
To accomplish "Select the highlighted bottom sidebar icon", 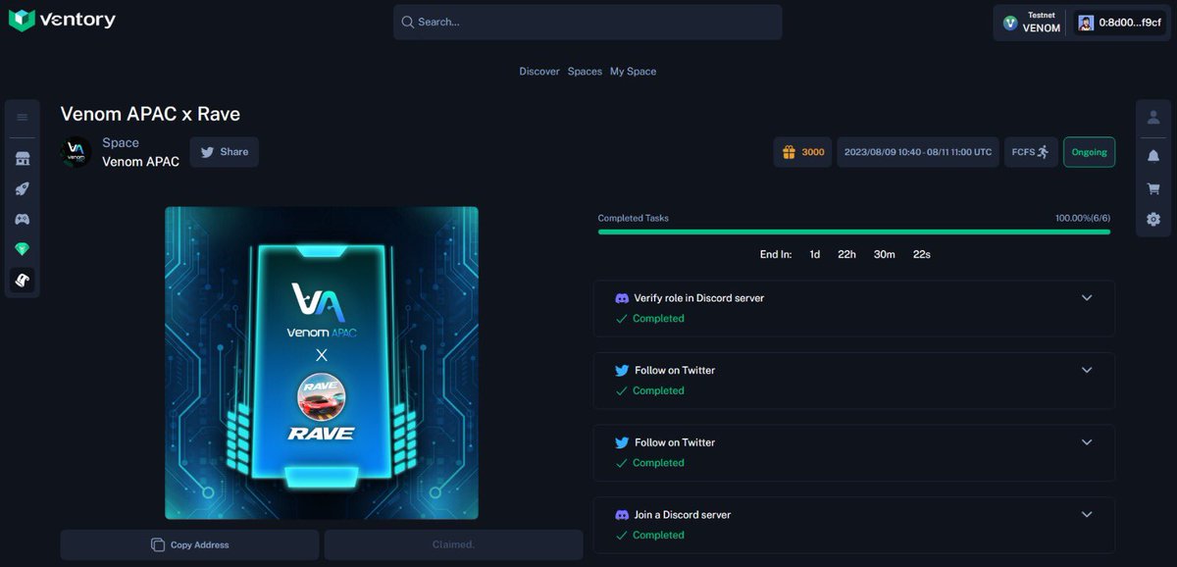I will 22,280.
